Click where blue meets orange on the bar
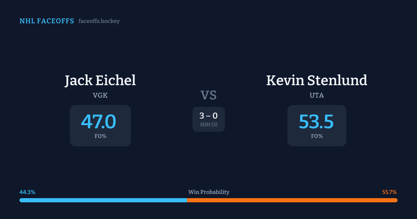 click(x=187, y=200)
